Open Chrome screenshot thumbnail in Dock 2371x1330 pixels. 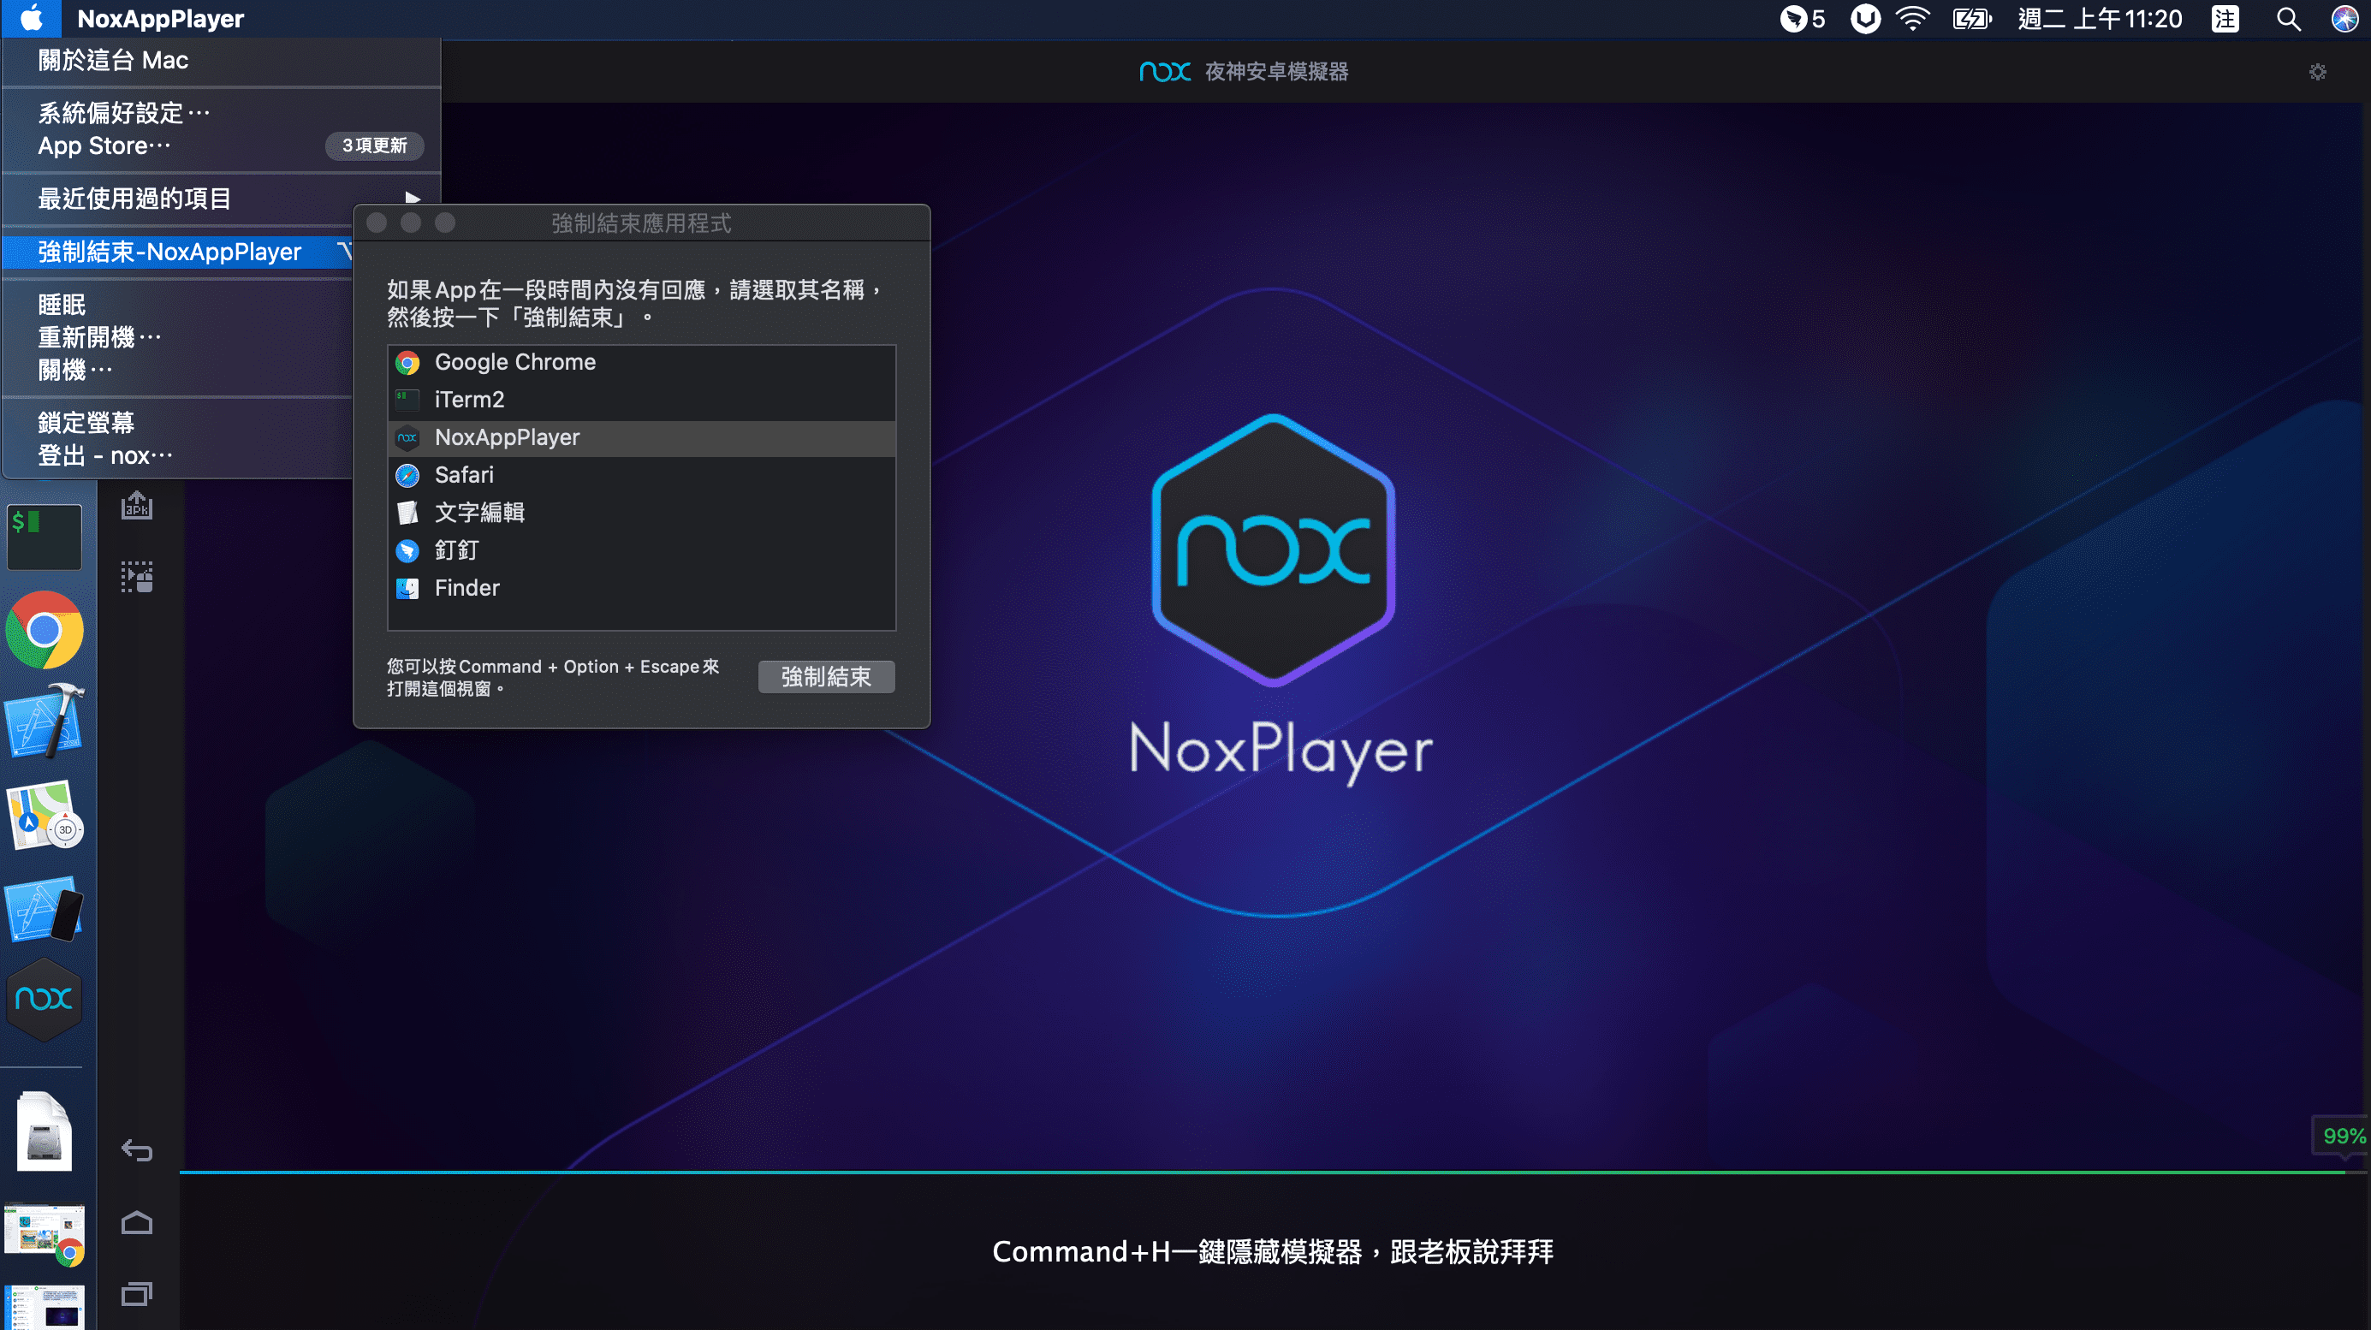pyautogui.click(x=45, y=1234)
